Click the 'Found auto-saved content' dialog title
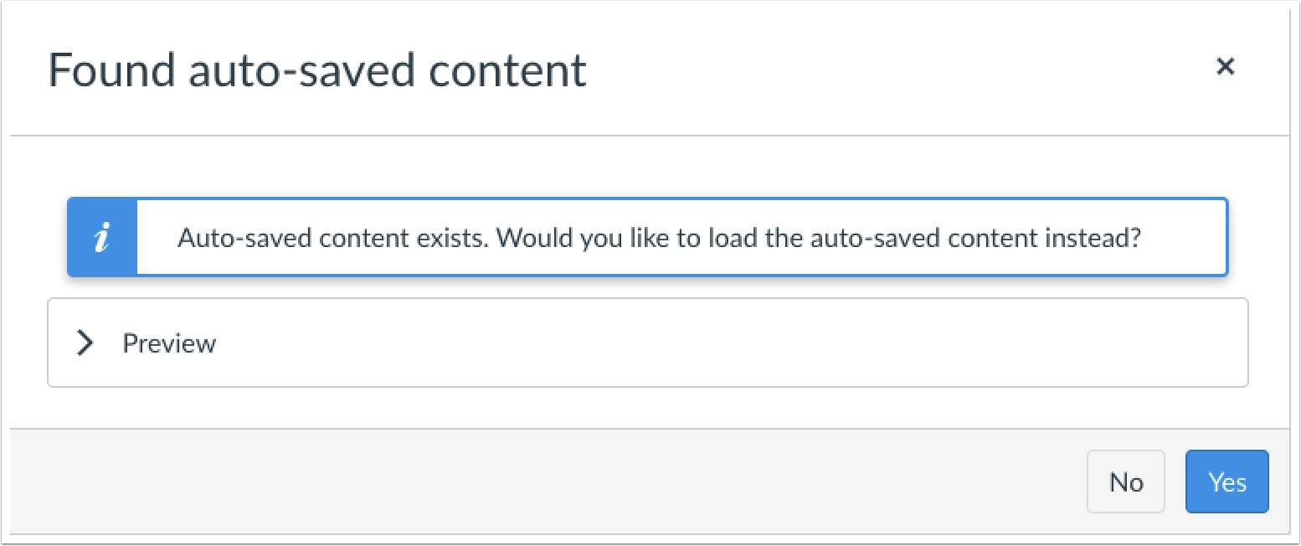The height and width of the screenshot is (546, 1301). (317, 70)
